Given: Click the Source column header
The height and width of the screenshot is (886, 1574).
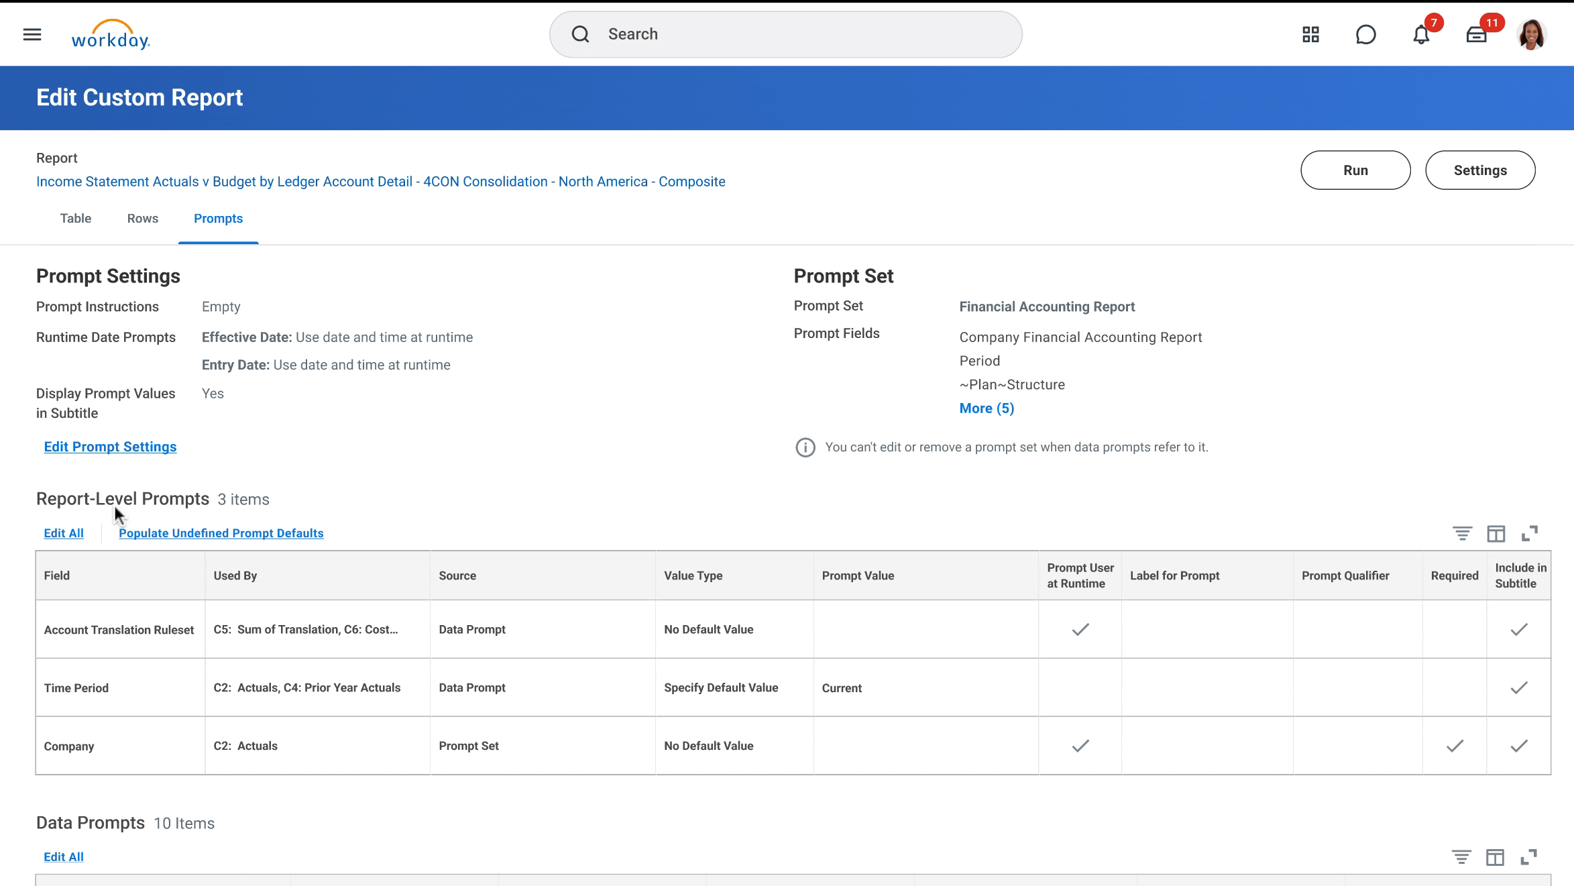Looking at the screenshot, I should [x=543, y=575].
